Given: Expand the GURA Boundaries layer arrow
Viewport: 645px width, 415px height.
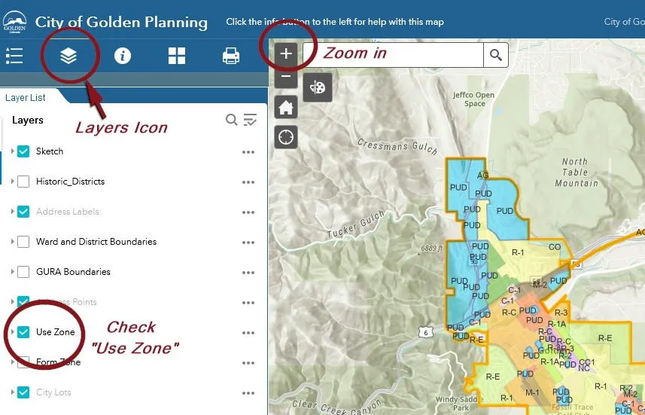Looking at the screenshot, I should pos(12,272).
